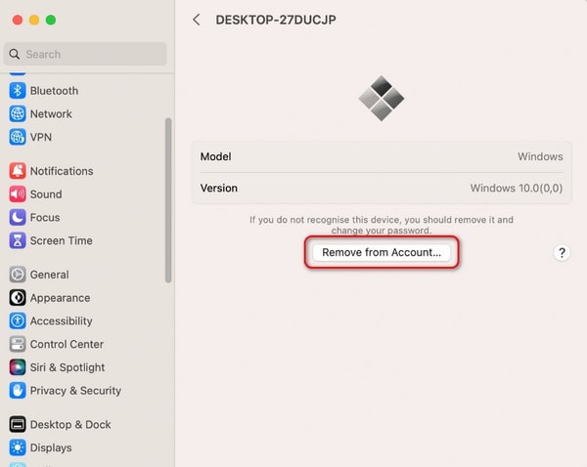Select Sound label in the sidebar

pyautogui.click(x=46, y=194)
